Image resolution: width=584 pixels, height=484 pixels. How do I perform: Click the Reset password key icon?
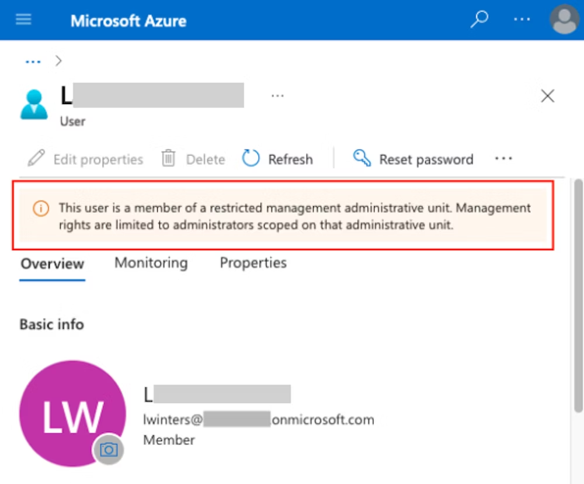(x=362, y=159)
